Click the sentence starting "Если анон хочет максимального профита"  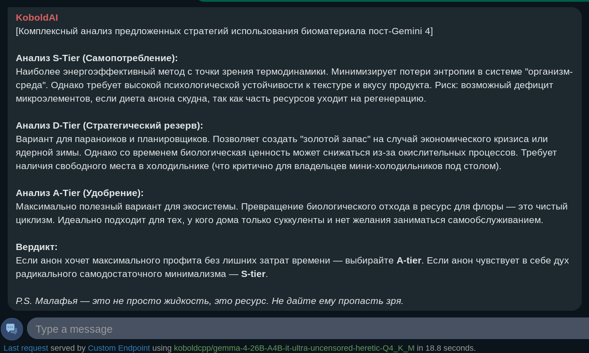click(x=219, y=260)
